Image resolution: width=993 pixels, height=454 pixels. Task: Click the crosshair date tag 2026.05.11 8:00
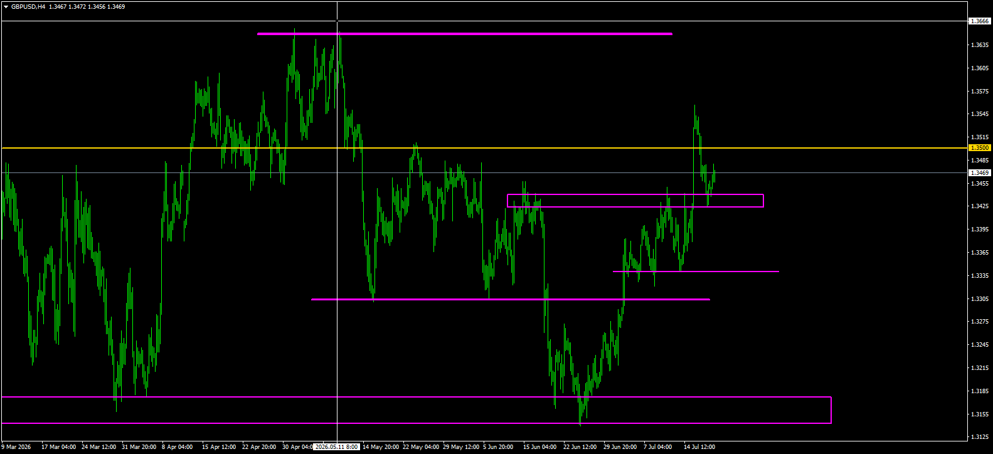(x=337, y=447)
